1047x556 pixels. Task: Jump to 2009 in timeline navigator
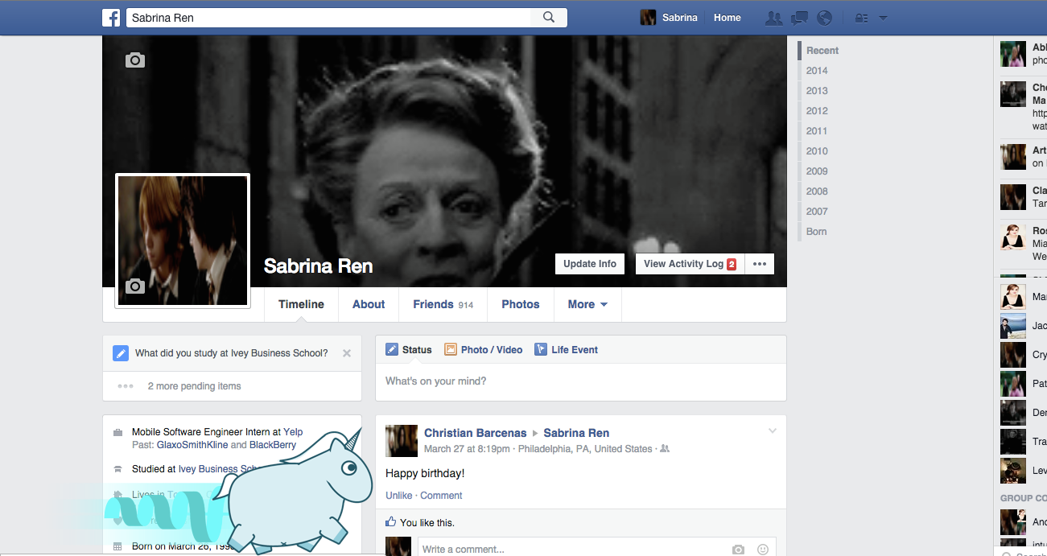pyautogui.click(x=817, y=171)
